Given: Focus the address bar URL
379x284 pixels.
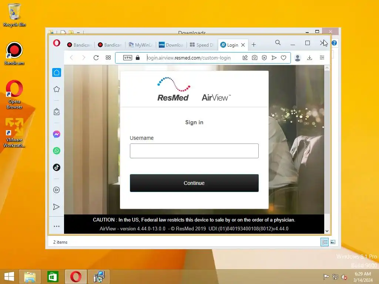Looking at the screenshot, I should click(x=189, y=58).
